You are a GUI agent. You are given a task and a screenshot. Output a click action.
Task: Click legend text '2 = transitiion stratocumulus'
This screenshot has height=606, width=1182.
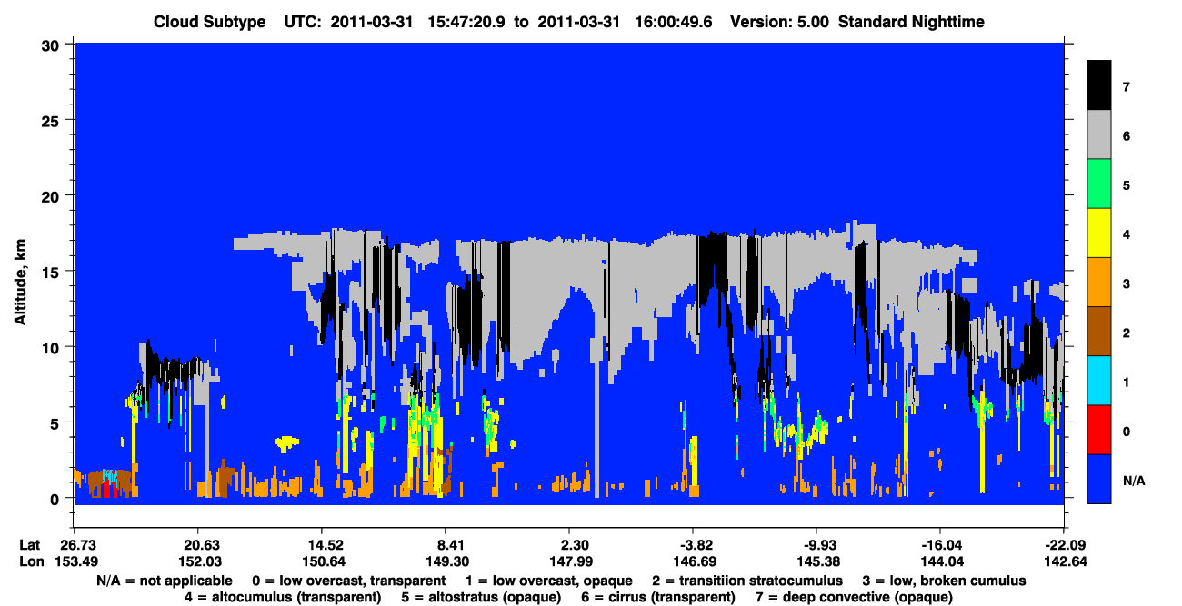pos(747,581)
